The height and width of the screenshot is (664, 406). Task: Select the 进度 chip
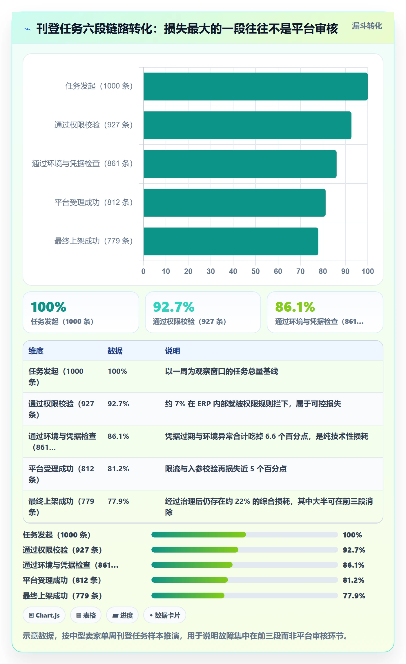pos(122,615)
